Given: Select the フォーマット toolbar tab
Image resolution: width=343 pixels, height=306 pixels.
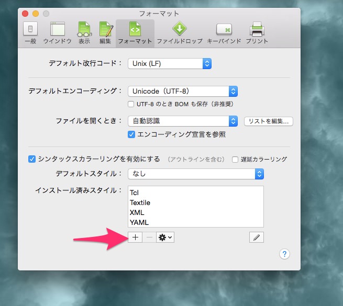Looking at the screenshot, I should 135,33.
